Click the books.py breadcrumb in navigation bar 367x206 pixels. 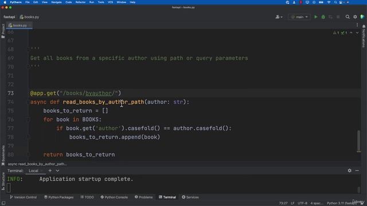click(29, 17)
